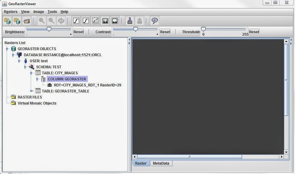Click the open raster file folder icon

point(27,21)
